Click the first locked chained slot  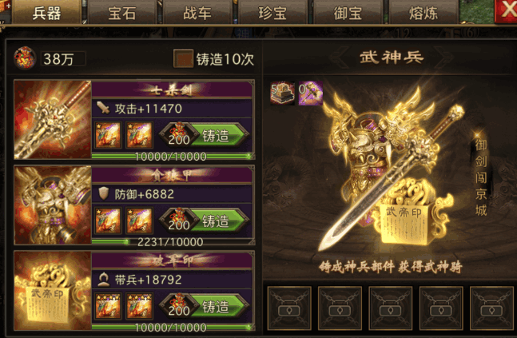coord(289,308)
